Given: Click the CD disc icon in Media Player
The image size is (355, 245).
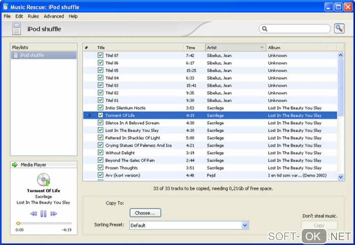Looking at the screenshot, I should tap(44, 180).
